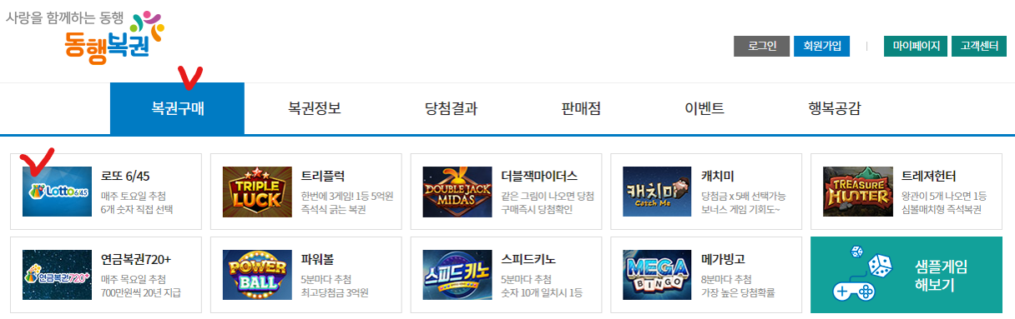Click the 연금복권720+ title text
This screenshot has height=319, width=1015.
[136, 259]
